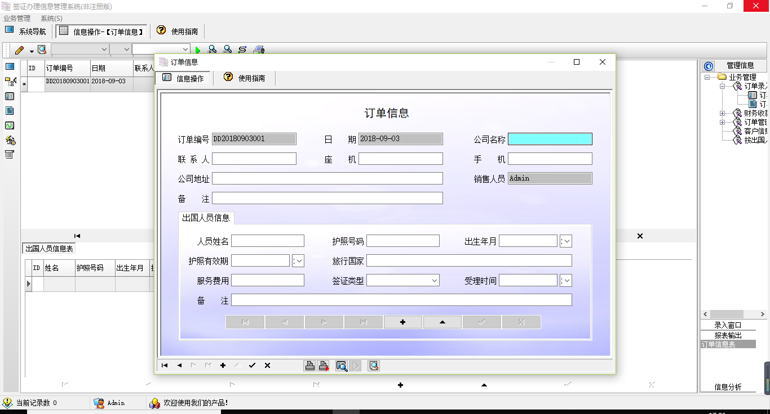Go to the first record in the dialog's bottom bar

pyautogui.click(x=165, y=366)
